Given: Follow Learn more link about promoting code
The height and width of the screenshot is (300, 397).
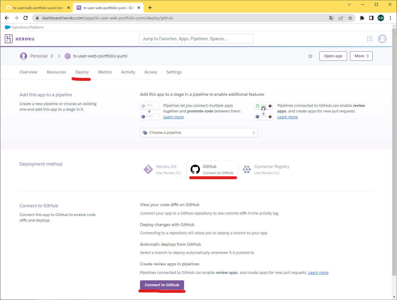Looking at the screenshot, I should coord(174,117).
